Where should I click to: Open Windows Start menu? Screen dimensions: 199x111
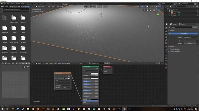(x=2, y=109)
